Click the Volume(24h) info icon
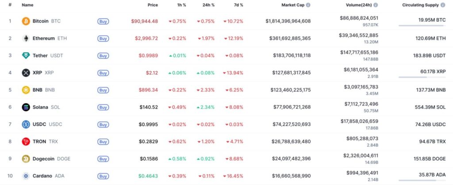 click(376, 5)
